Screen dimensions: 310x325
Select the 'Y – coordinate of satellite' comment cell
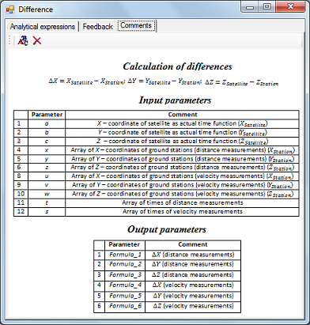pyautogui.click(x=183, y=132)
